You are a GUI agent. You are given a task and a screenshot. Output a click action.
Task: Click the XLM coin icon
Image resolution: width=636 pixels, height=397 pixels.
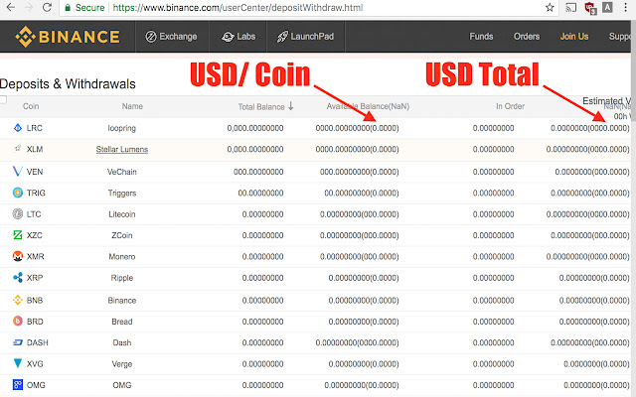point(18,149)
